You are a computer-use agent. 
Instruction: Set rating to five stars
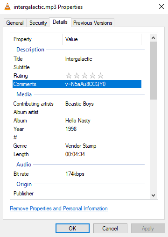101,76
